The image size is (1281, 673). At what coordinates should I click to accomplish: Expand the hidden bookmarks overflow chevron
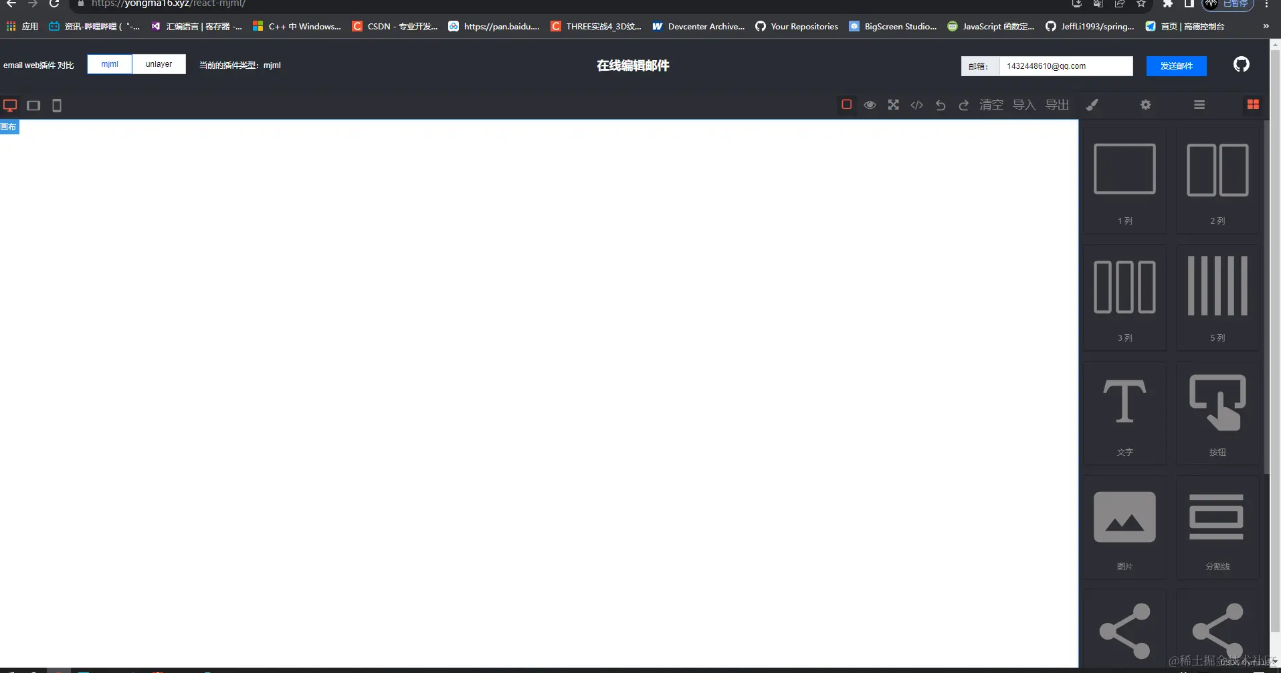[1266, 27]
